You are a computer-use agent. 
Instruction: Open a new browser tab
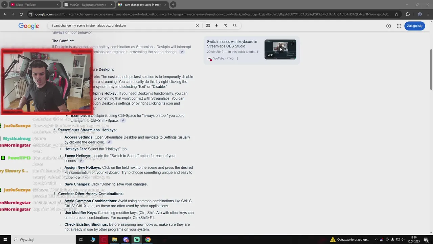point(173,5)
